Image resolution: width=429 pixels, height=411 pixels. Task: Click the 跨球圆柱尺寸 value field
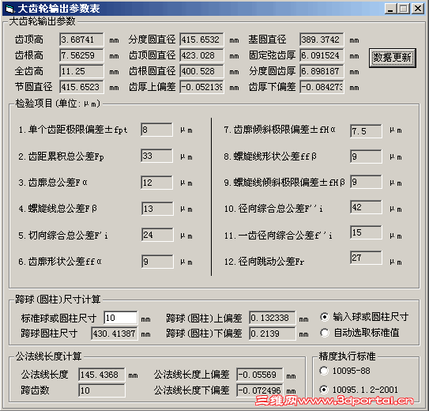(115, 334)
